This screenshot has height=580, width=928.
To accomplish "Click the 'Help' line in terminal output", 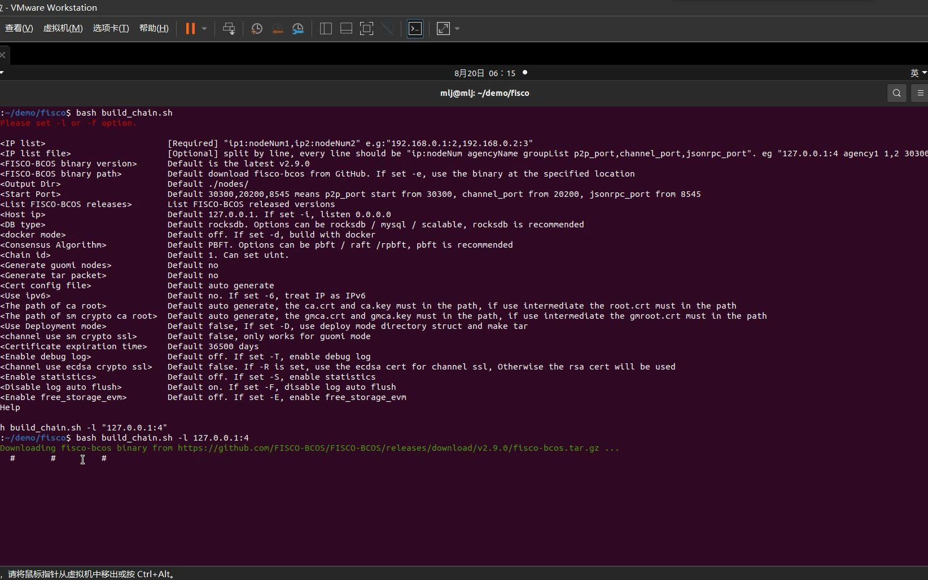I will click(x=10, y=407).
